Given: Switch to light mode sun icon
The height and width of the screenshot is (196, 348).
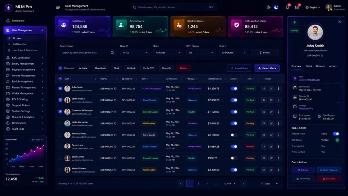Looking at the screenshot, I should pos(268,7).
